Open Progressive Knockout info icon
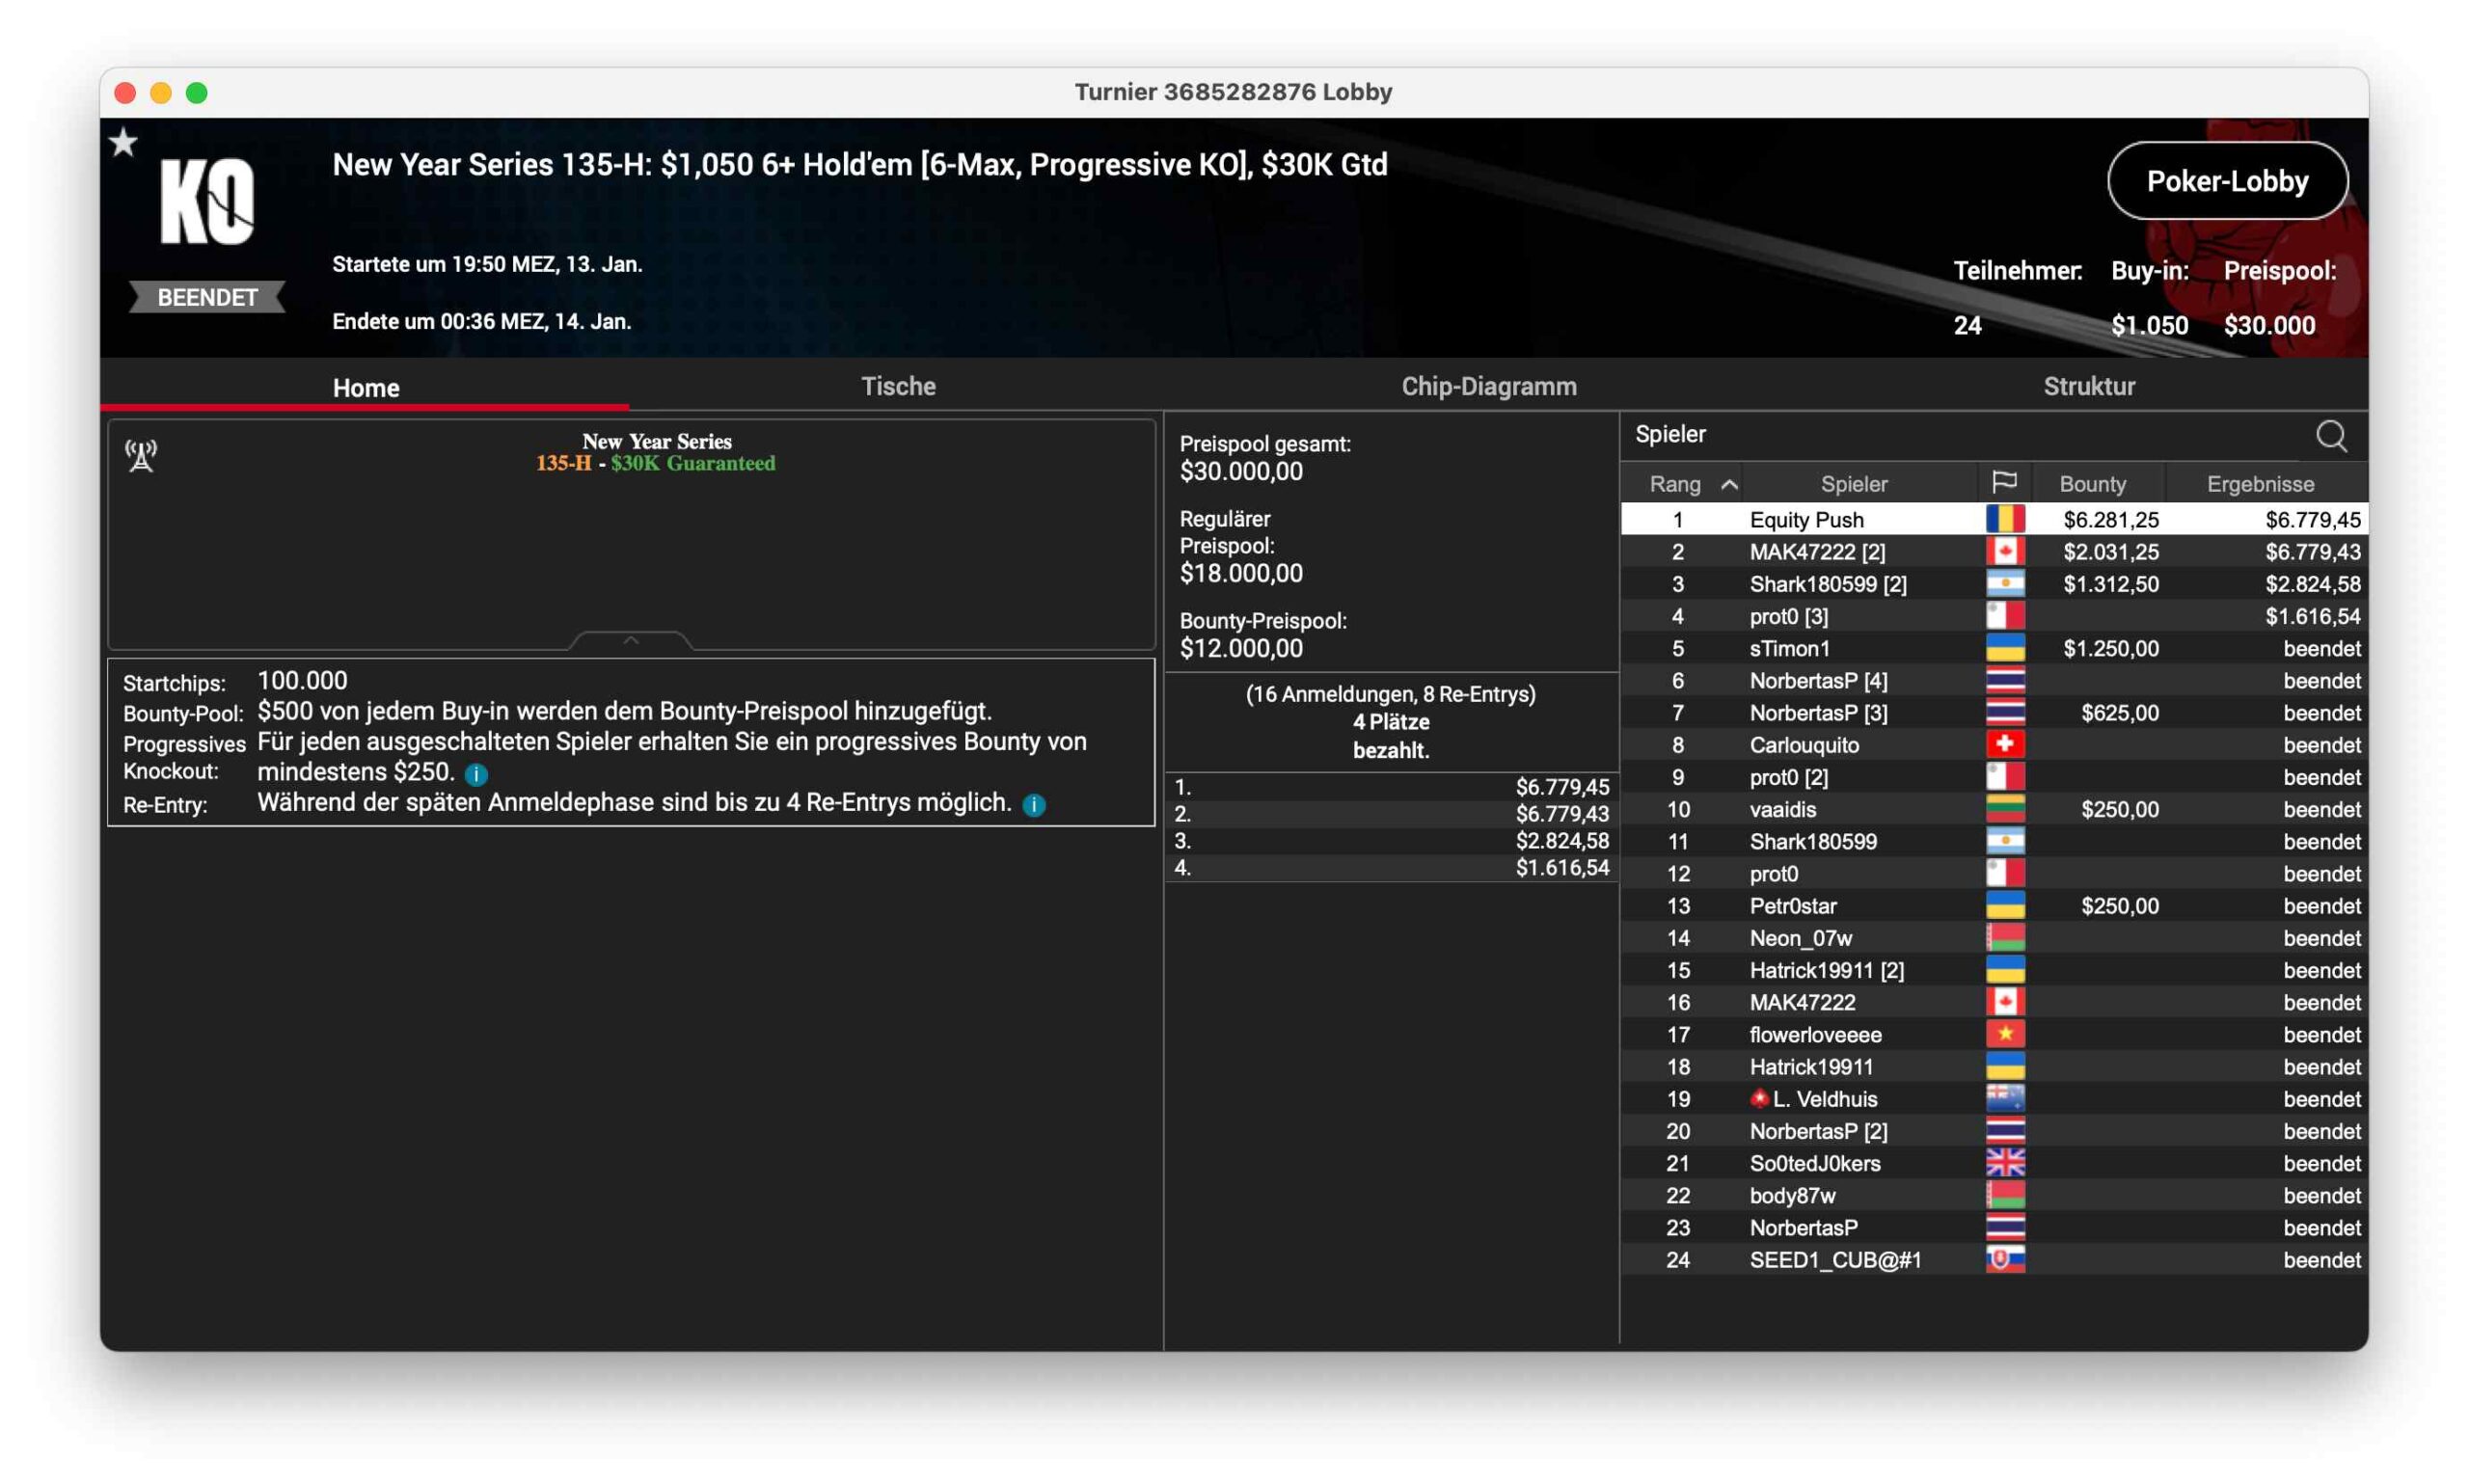The image size is (2469, 1484). point(476,774)
